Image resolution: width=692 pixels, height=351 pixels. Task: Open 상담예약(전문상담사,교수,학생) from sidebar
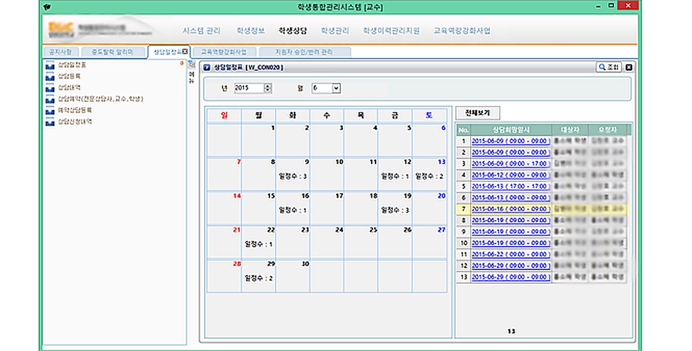(101, 99)
